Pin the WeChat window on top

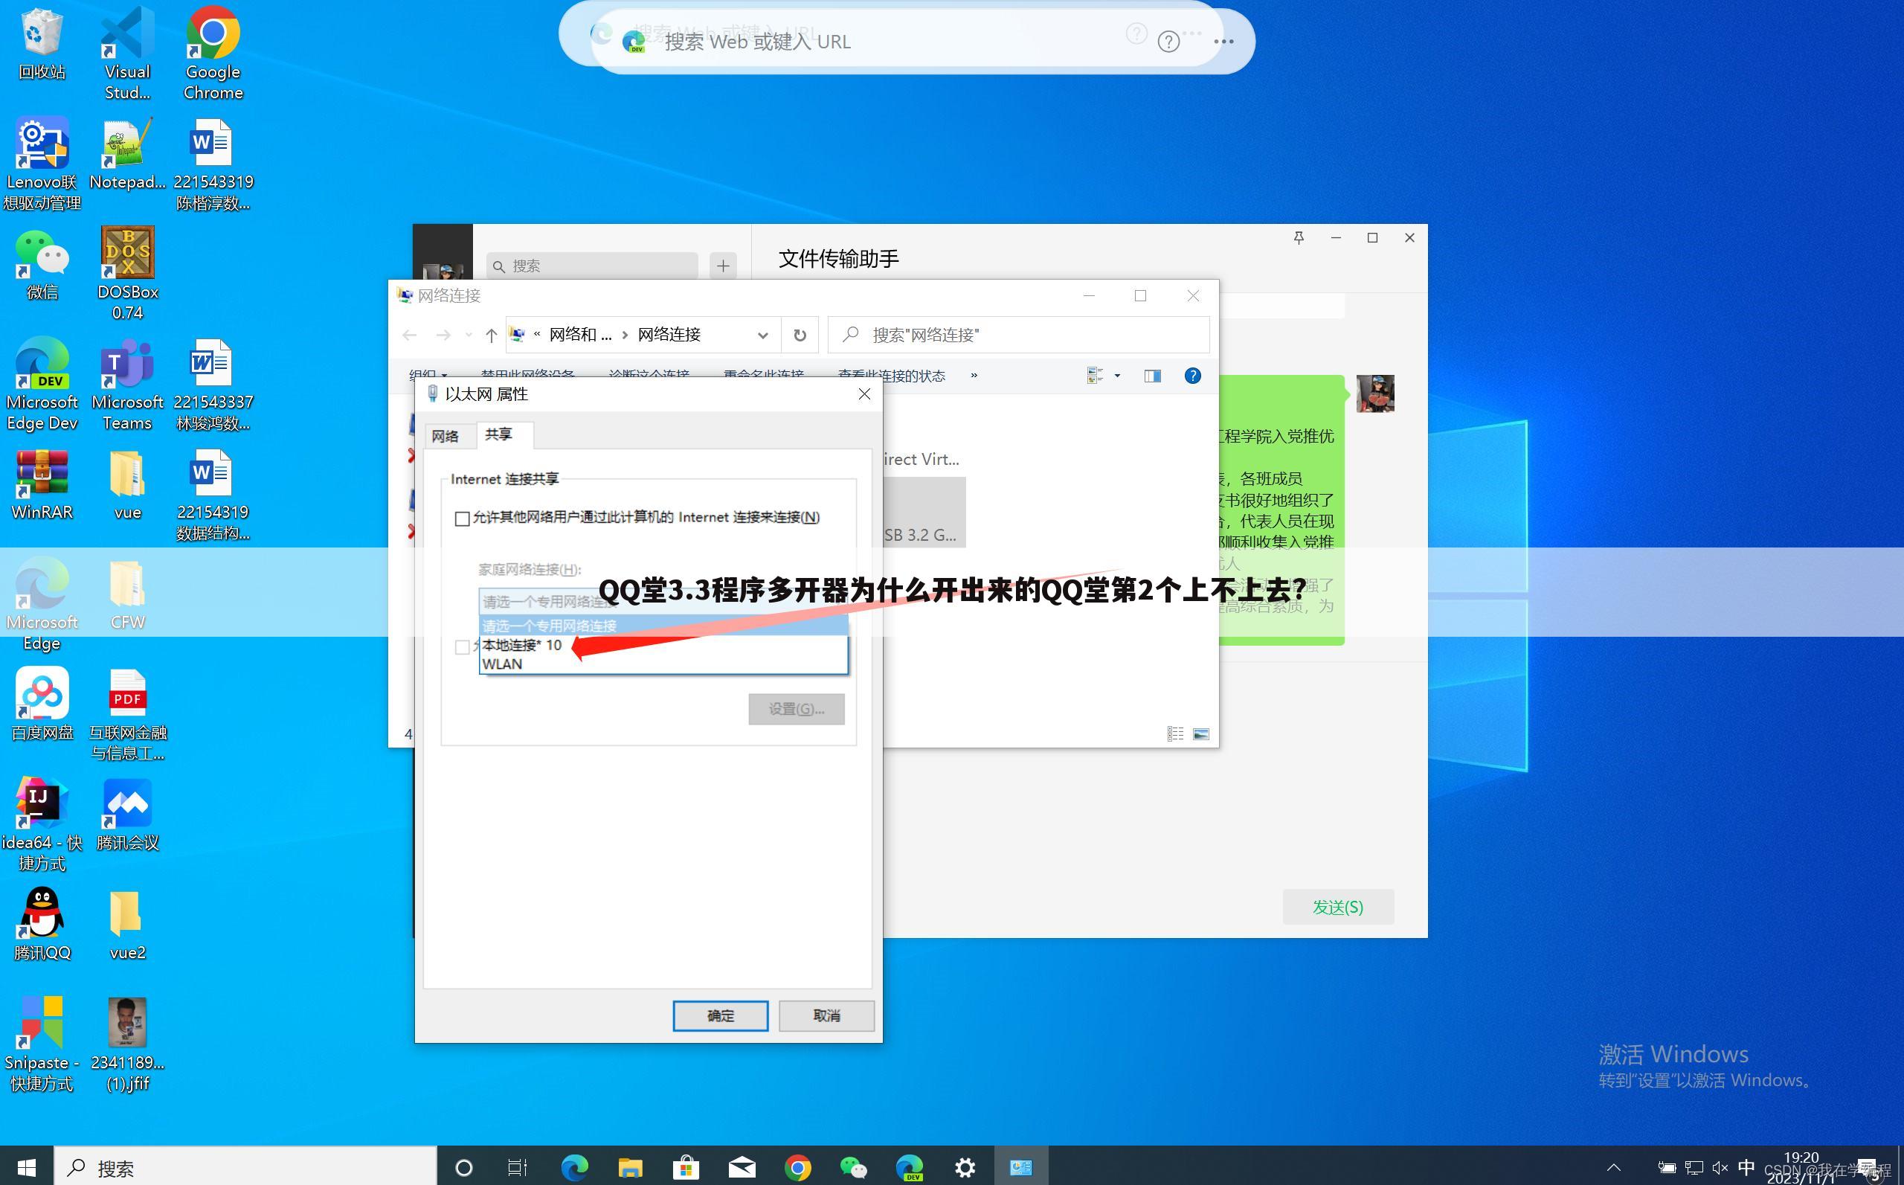1299,237
